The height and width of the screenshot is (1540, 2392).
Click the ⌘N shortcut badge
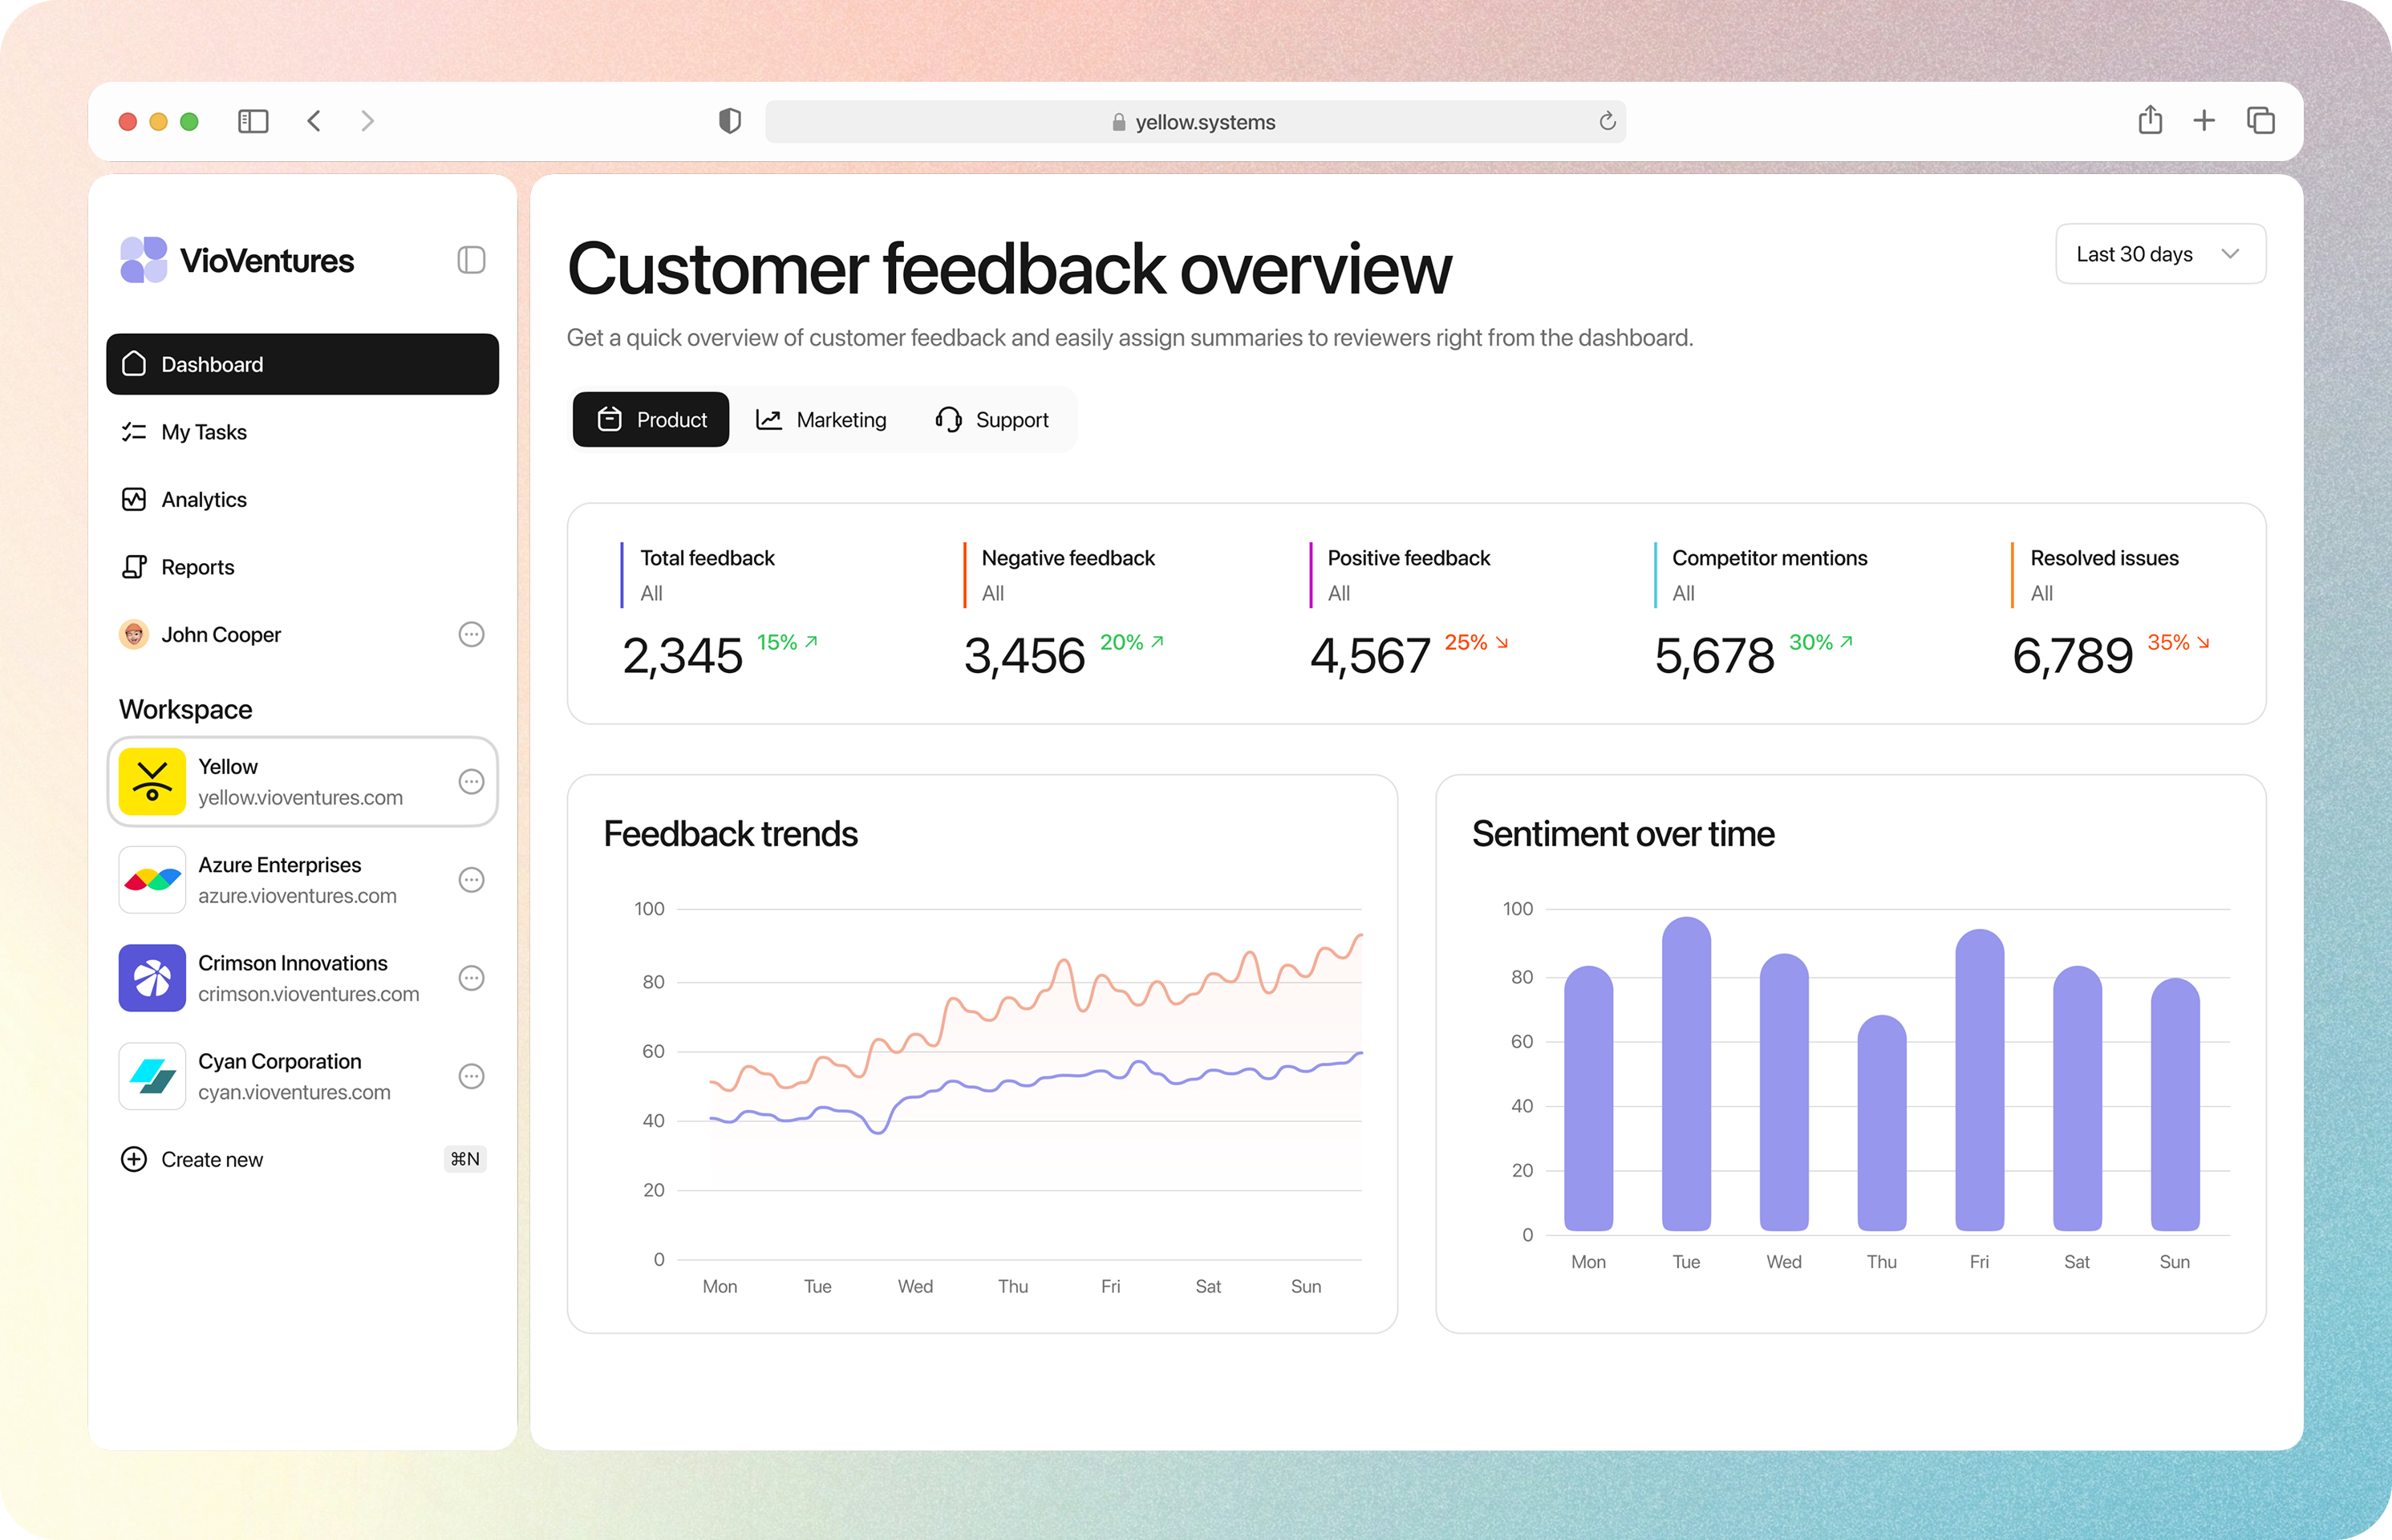[465, 1159]
